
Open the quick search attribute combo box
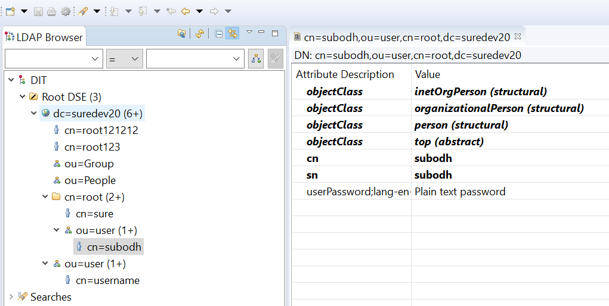pyautogui.click(x=54, y=59)
